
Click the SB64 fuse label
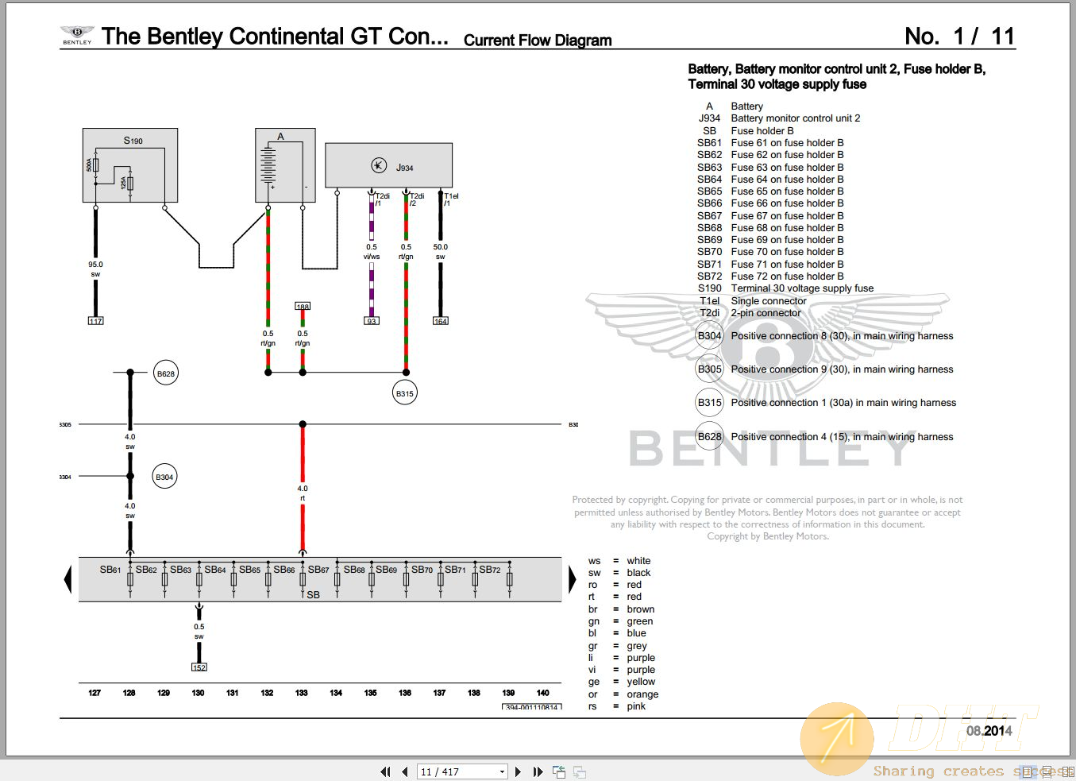click(215, 570)
